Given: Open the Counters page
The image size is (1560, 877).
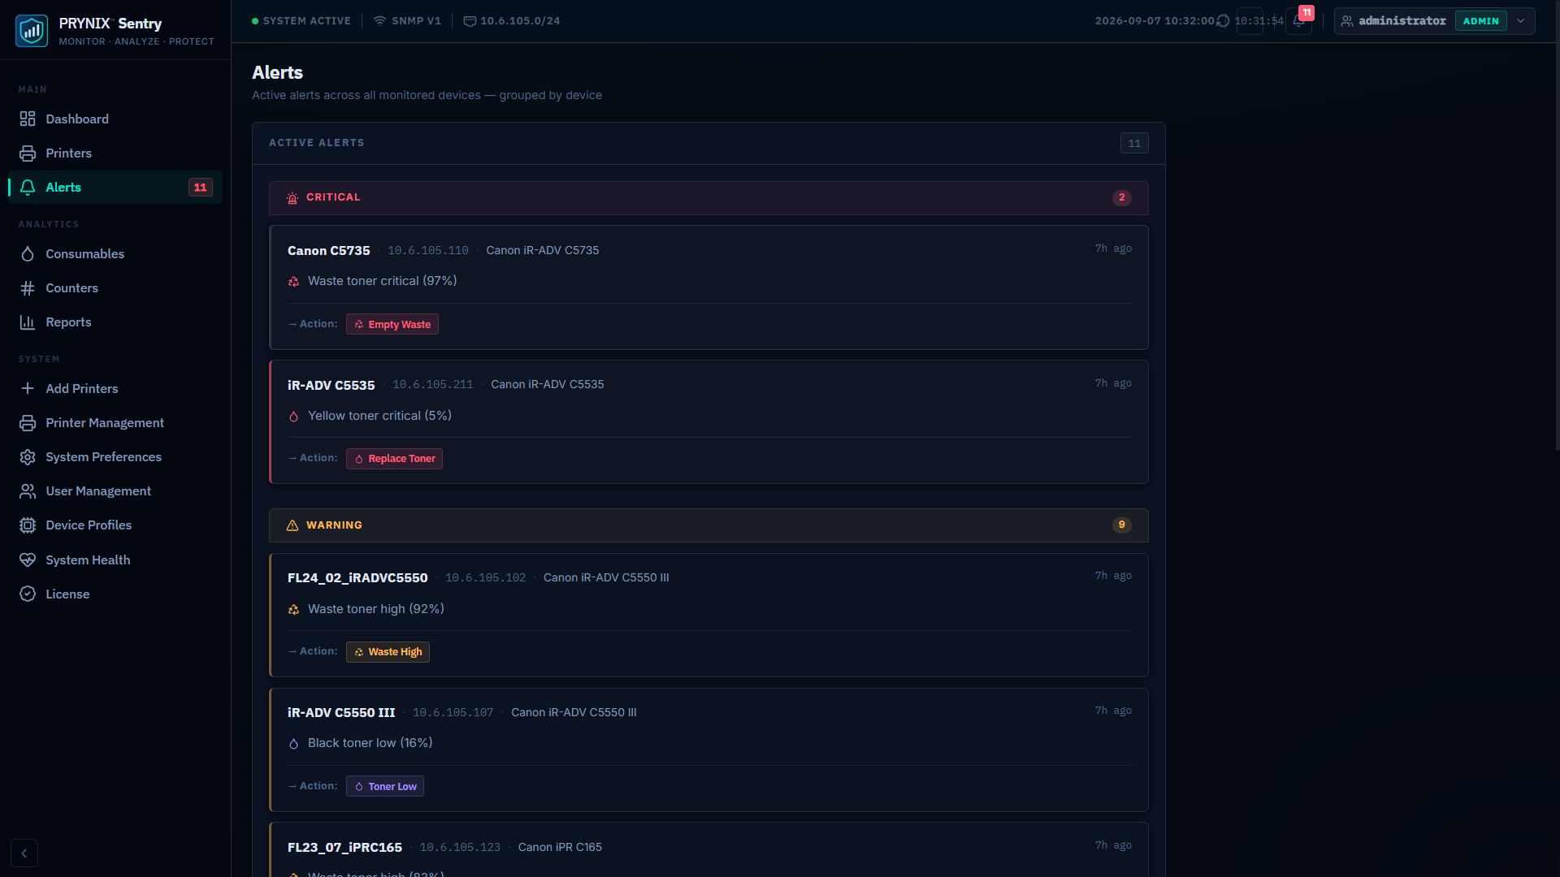Looking at the screenshot, I should [x=115, y=287].
